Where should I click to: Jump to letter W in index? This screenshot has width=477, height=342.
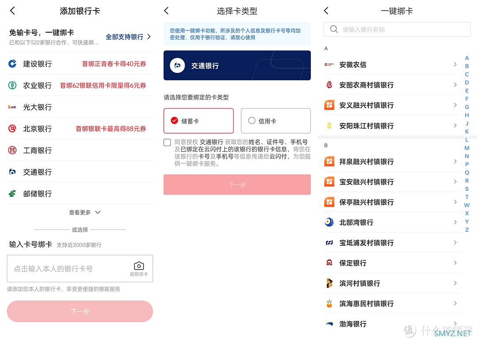pyautogui.click(x=467, y=205)
